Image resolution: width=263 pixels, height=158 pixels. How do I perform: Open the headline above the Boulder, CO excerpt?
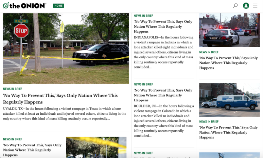pyautogui.click(x=163, y=95)
